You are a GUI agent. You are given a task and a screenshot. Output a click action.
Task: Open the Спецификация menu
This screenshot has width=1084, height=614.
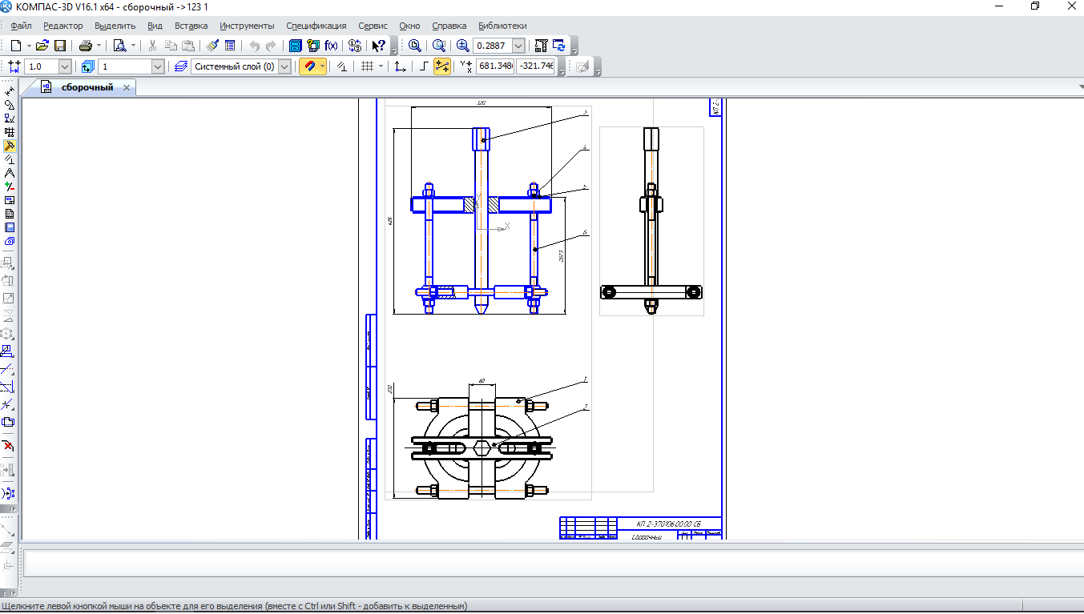pos(316,26)
